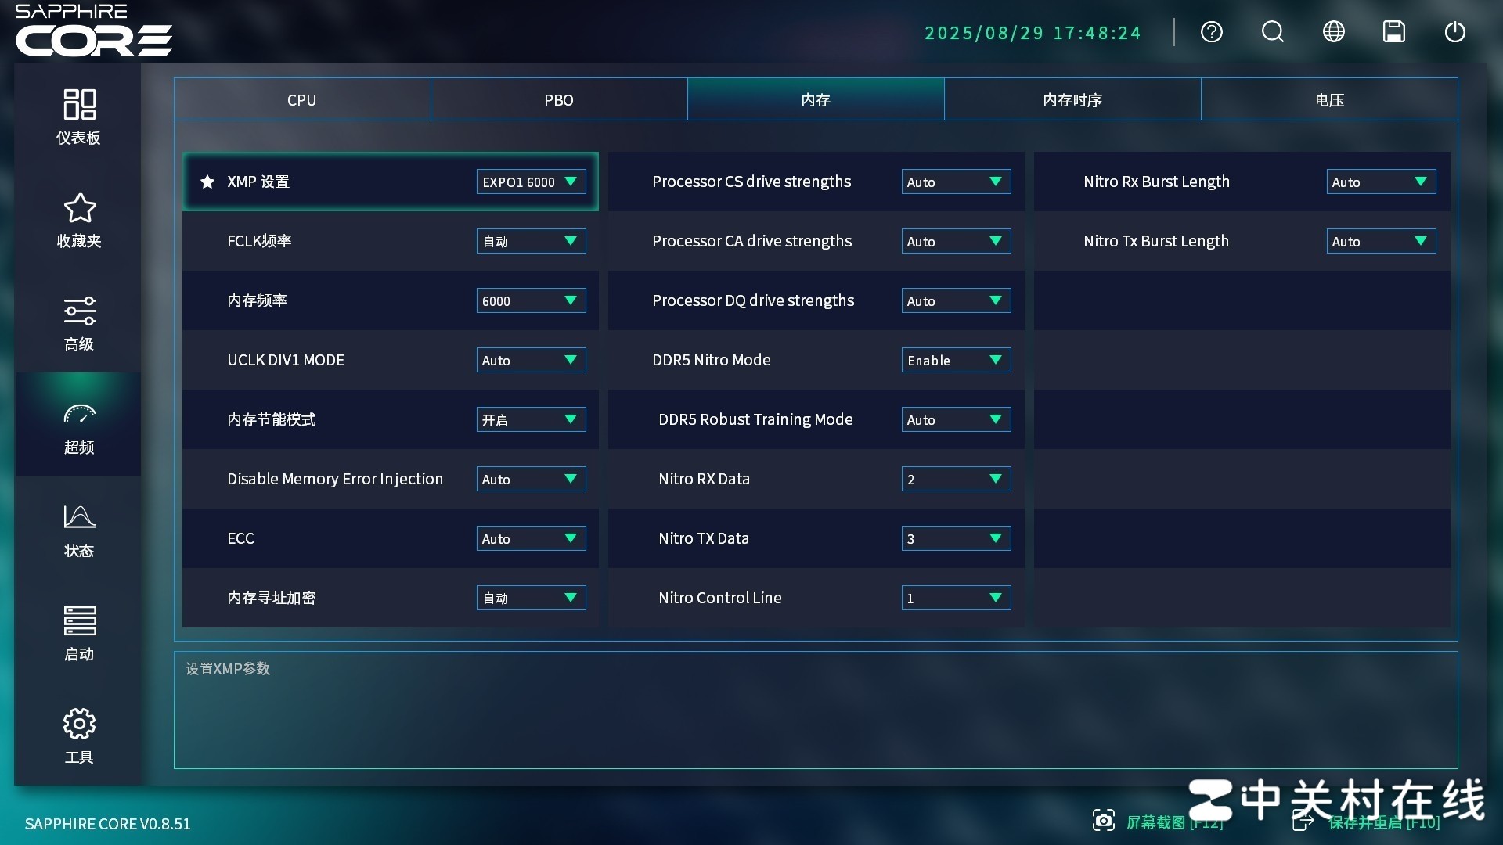Open the 内存时序 memory timings tab
The image size is (1503, 845).
click(1072, 99)
